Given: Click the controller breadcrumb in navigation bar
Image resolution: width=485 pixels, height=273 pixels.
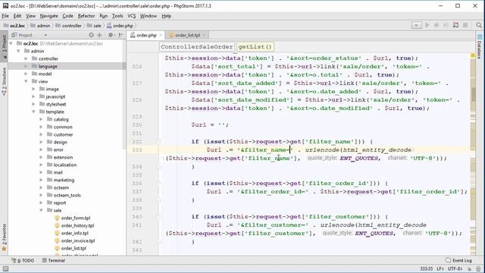Looking at the screenshot, I should 68,26.
